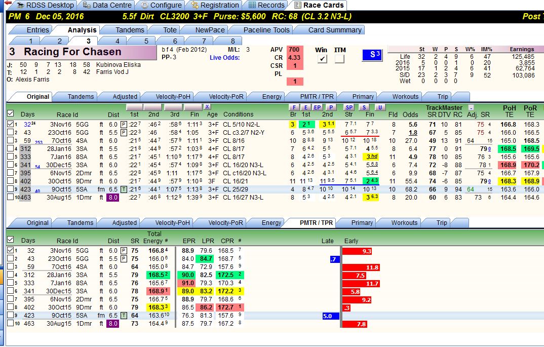Click the blue S3 button
544x347 pixels.
tap(373, 55)
